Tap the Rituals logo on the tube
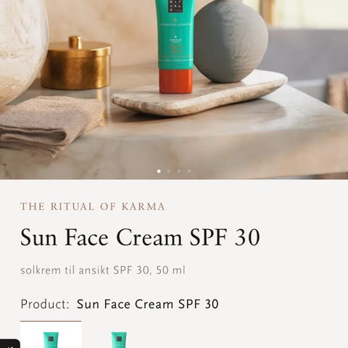Viewport: 348px width, 348px height. (x=175, y=6)
